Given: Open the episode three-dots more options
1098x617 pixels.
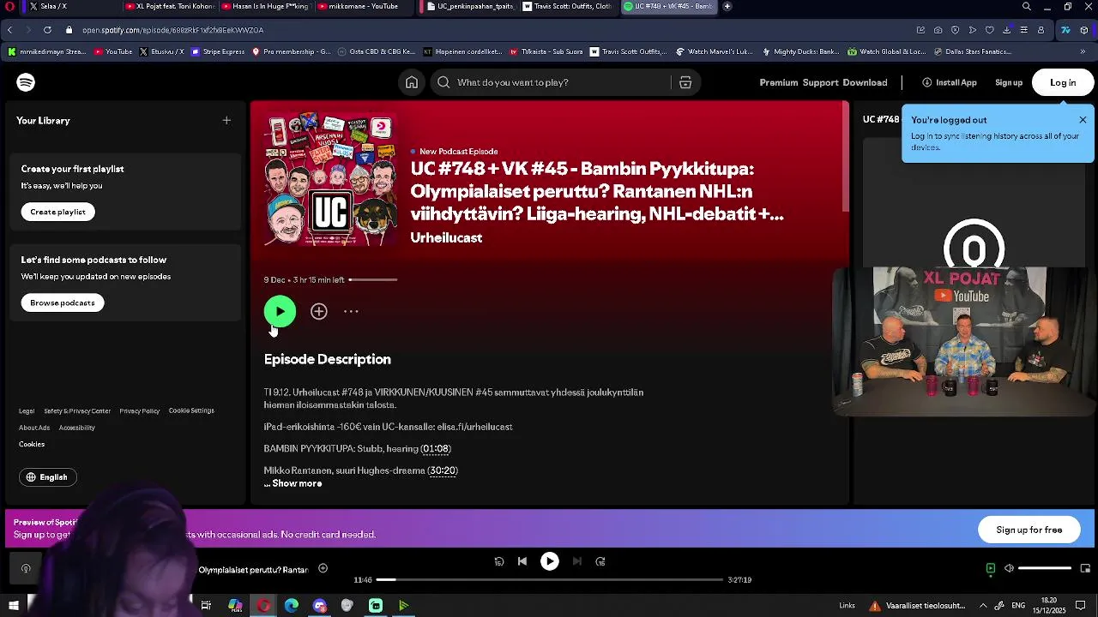Looking at the screenshot, I should pyautogui.click(x=351, y=312).
